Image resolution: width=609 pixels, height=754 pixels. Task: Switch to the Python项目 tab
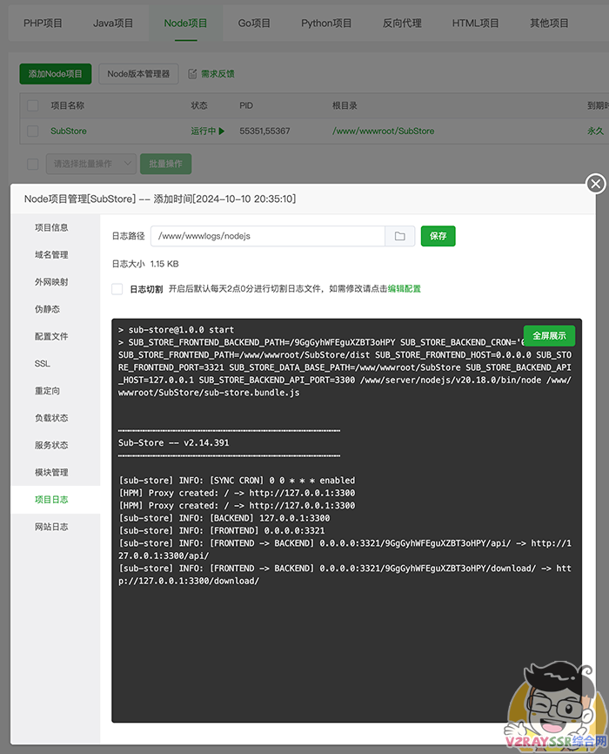click(326, 24)
